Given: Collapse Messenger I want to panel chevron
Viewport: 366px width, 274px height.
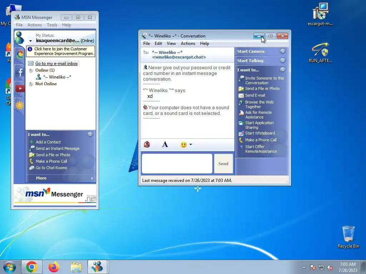Looking at the screenshot, I should 90,134.
